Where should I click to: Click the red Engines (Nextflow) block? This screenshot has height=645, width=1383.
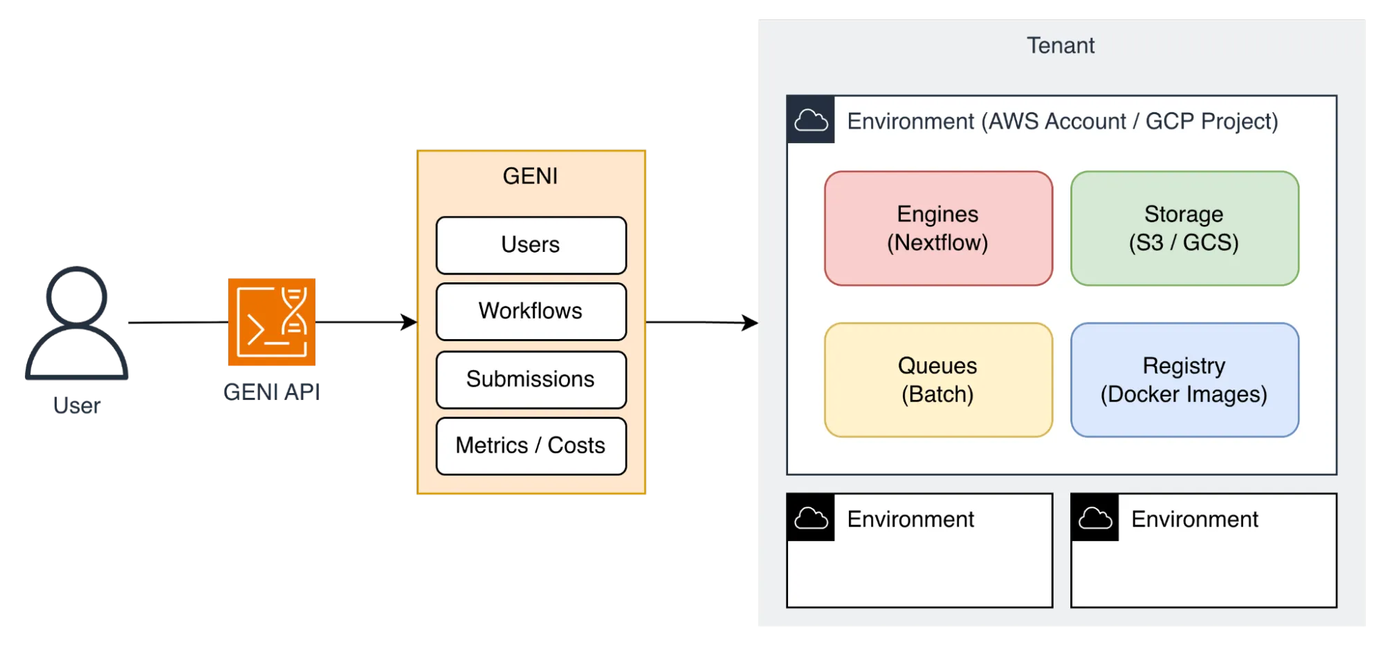939,228
